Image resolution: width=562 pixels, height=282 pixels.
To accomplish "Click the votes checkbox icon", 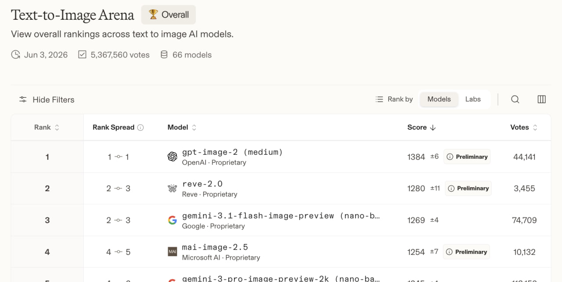I will pyautogui.click(x=82, y=55).
